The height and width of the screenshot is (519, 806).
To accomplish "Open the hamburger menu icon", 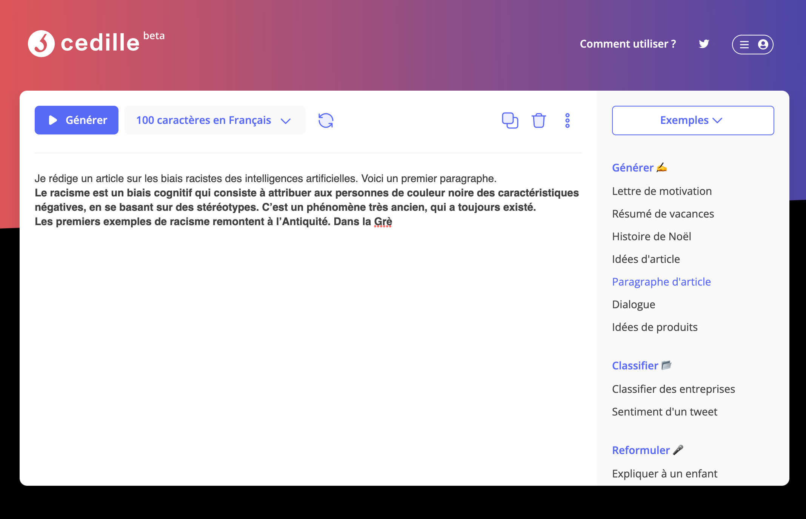I will tap(744, 45).
